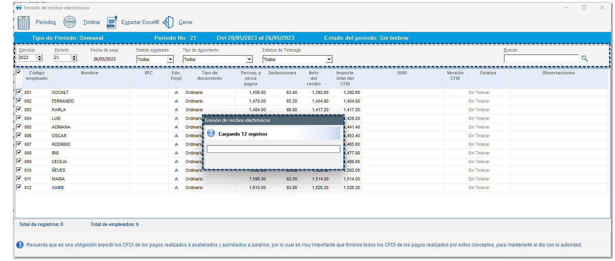Select the Periodos toolbar item
The height and width of the screenshot is (261, 615).
[46, 22]
